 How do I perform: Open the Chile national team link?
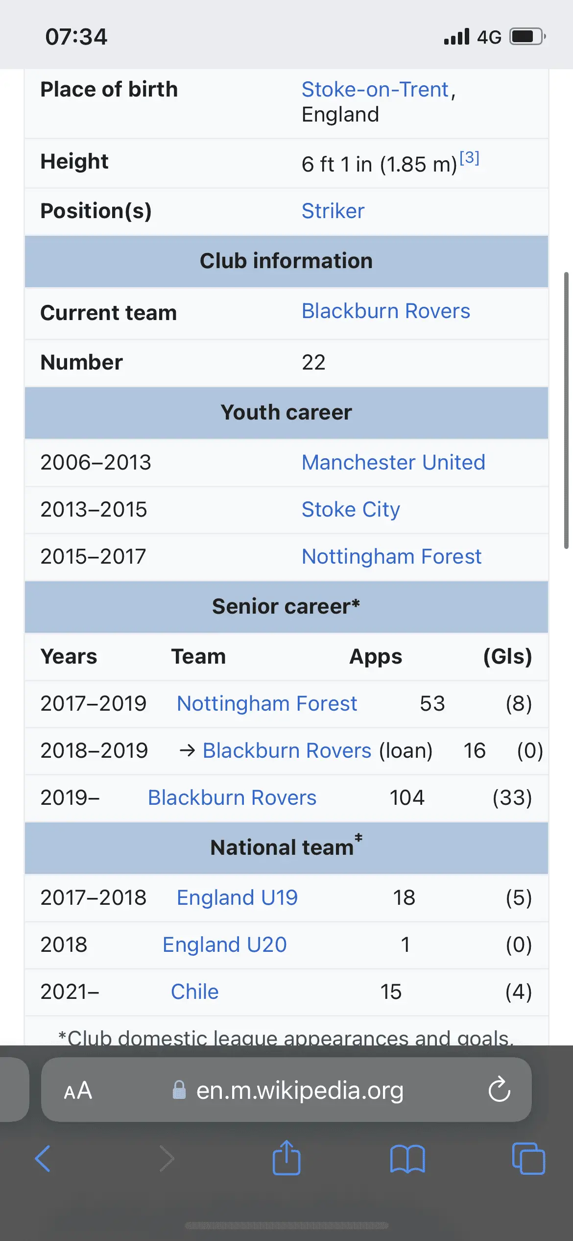coord(194,992)
